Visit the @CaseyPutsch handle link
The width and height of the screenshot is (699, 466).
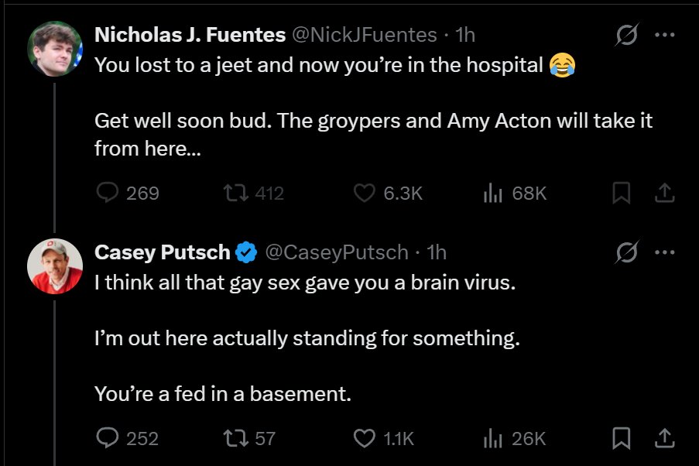click(337, 252)
